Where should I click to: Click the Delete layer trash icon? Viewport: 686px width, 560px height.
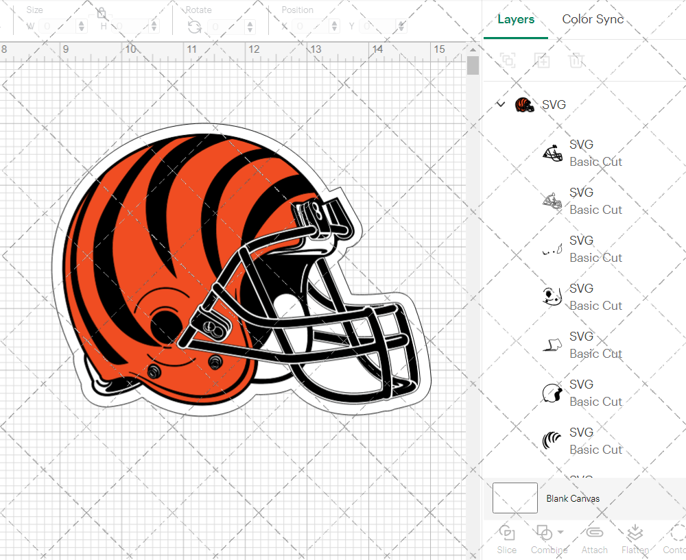(x=576, y=60)
